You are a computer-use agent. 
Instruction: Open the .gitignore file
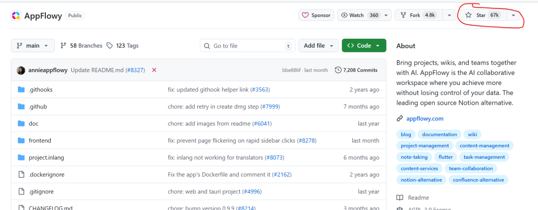pyautogui.click(x=41, y=192)
